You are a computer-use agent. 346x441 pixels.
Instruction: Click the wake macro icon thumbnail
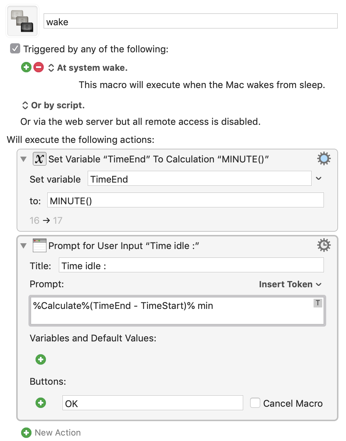tap(22, 21)
